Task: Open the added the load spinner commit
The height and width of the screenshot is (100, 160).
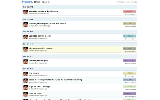Action: 55,80
